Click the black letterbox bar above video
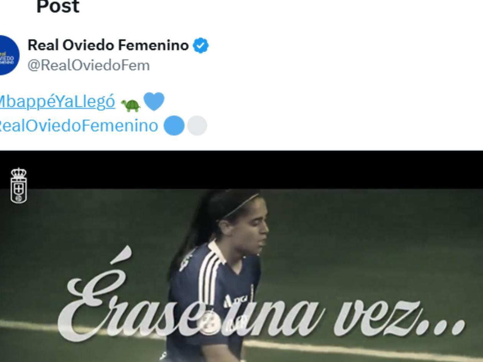This screenshot has height=362, width=483. [242, 169]
